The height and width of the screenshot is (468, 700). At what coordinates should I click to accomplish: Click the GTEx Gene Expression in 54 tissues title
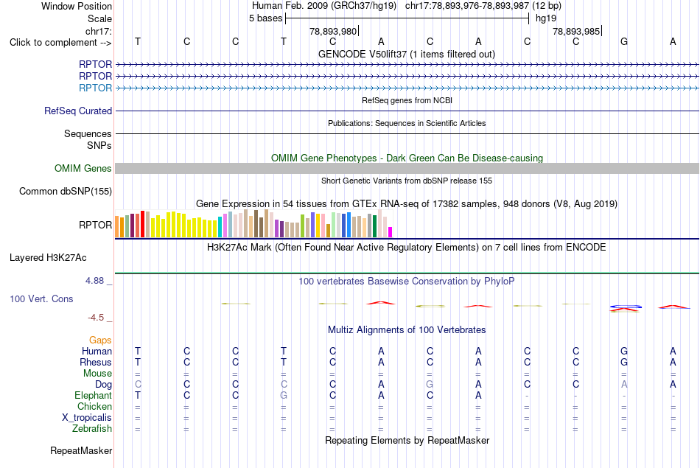tap(407, 203)
